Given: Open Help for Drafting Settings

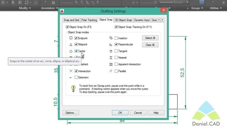Looking at the screenshot, I should coord(156,113).
